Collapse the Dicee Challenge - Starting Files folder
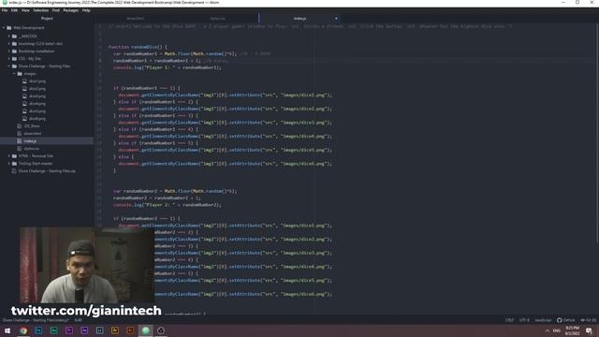The image size is (599, 337). point(9,66)
